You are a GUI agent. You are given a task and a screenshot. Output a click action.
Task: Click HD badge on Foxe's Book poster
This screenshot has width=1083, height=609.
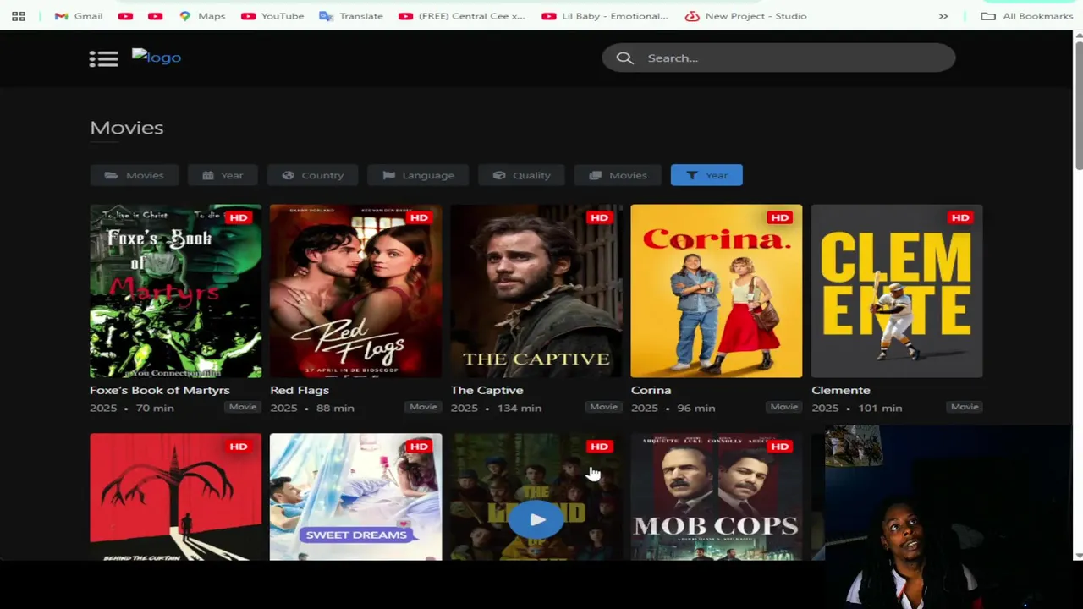point(239,217)
